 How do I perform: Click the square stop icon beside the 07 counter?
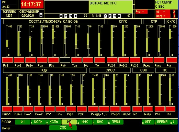(119, 16)
